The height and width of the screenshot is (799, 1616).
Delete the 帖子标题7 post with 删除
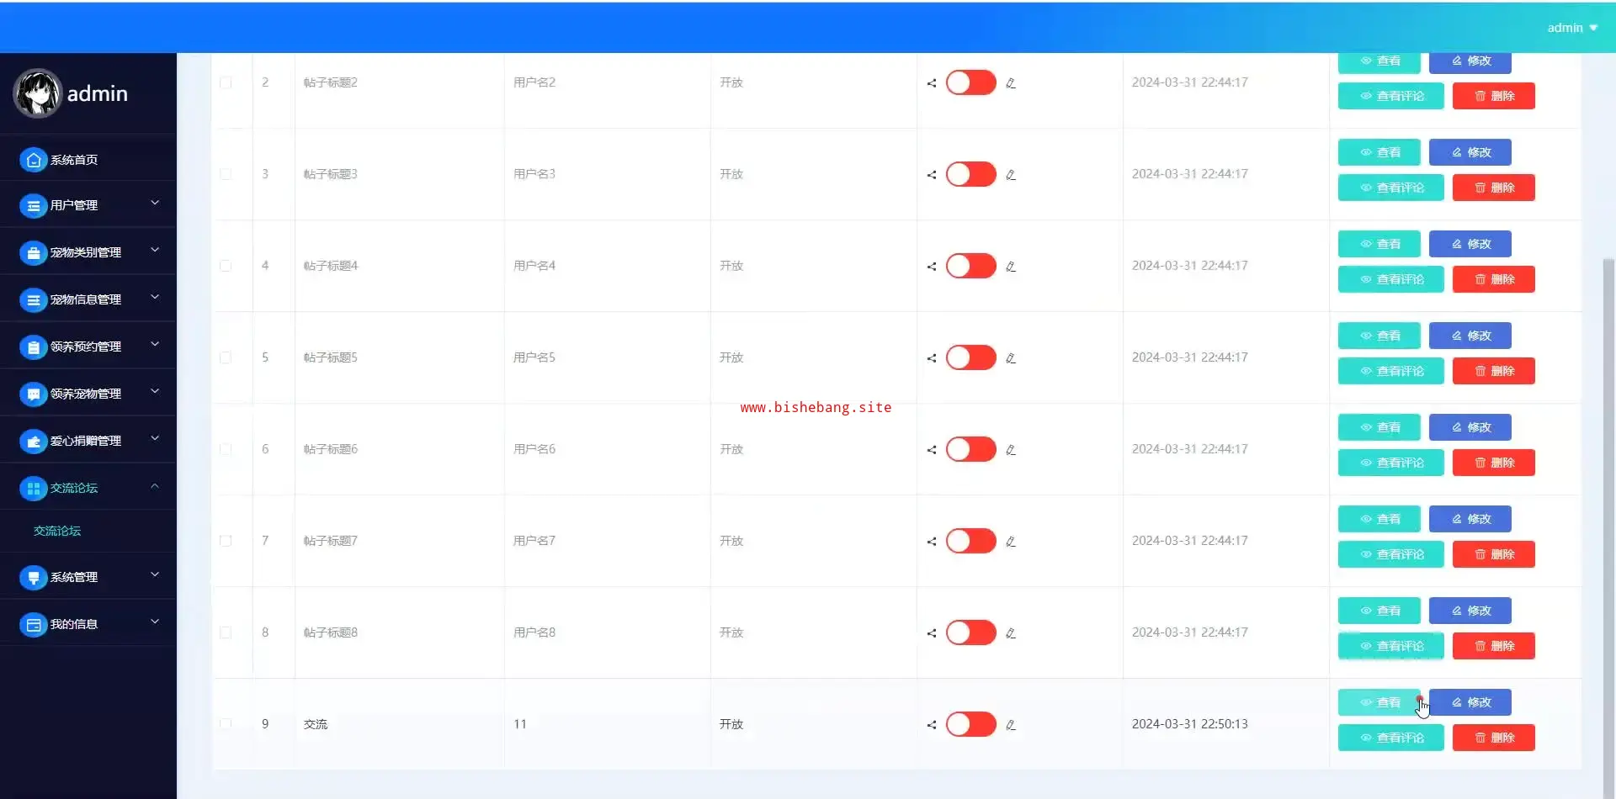click(x=1494, y=554)
